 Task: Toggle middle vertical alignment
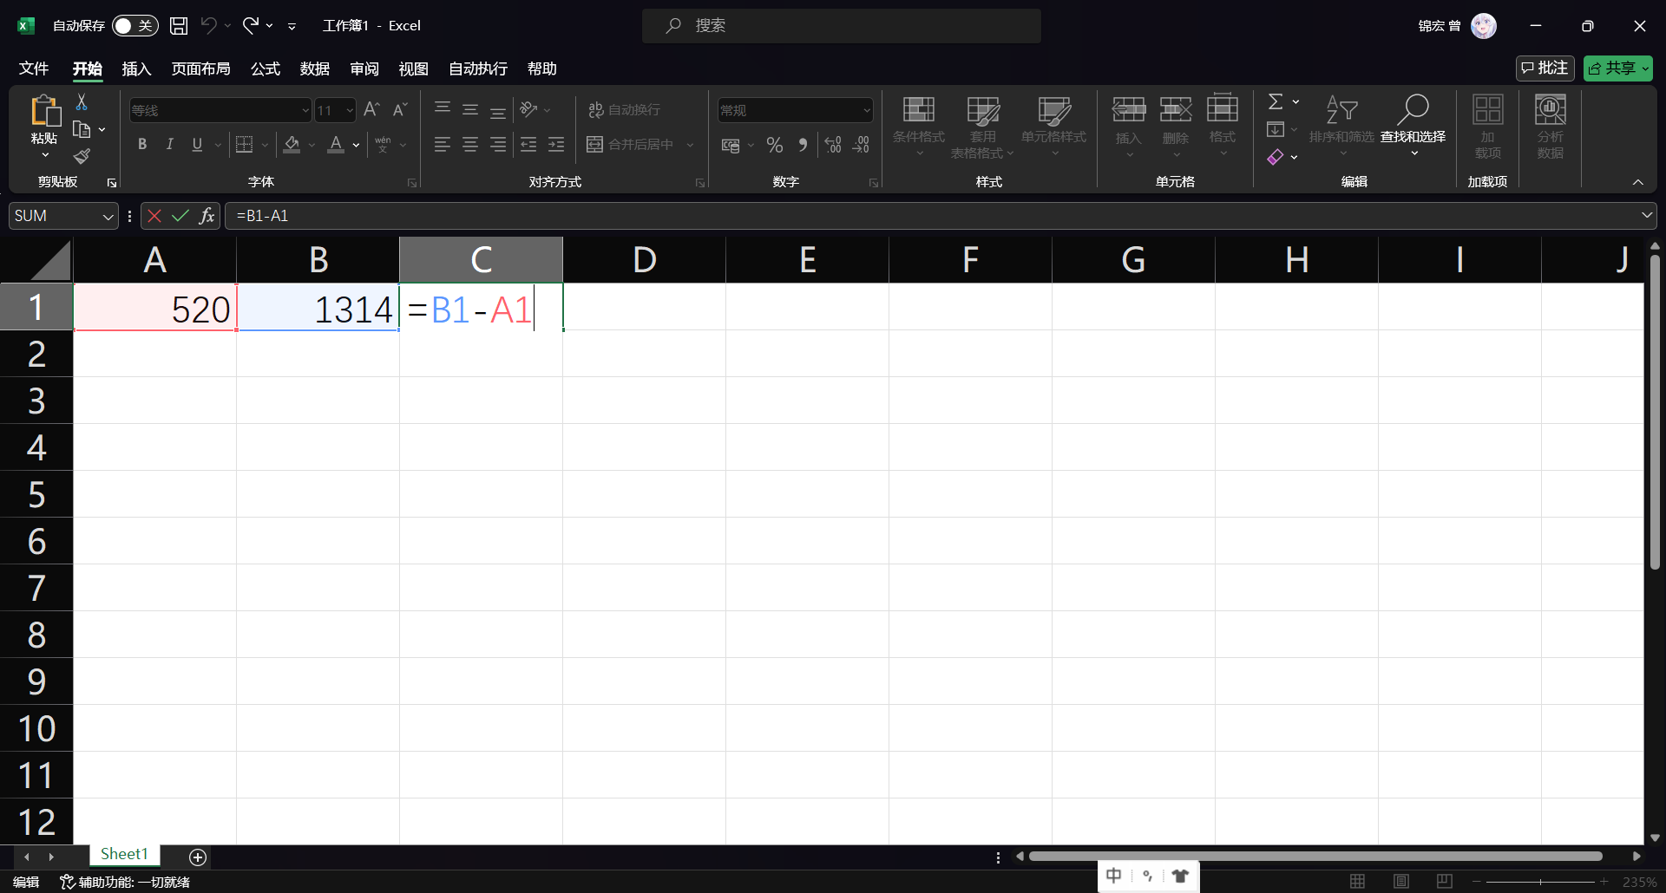click(x=470, y=109)
